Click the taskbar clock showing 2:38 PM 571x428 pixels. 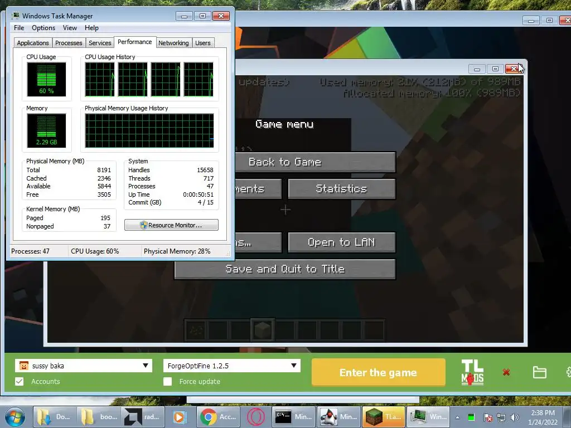[543, 417]
